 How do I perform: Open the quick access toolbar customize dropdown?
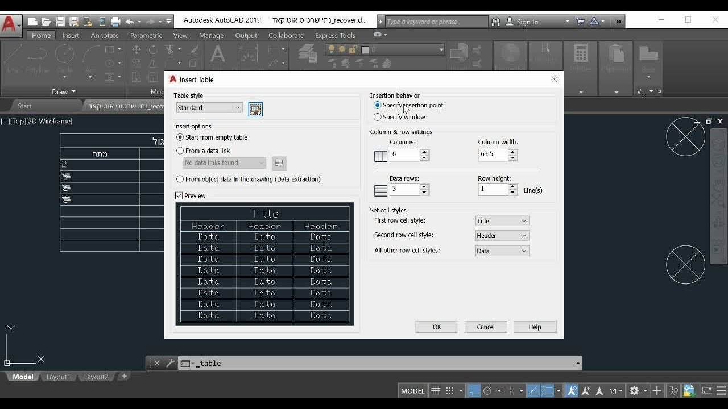click(x=169, y=22)
